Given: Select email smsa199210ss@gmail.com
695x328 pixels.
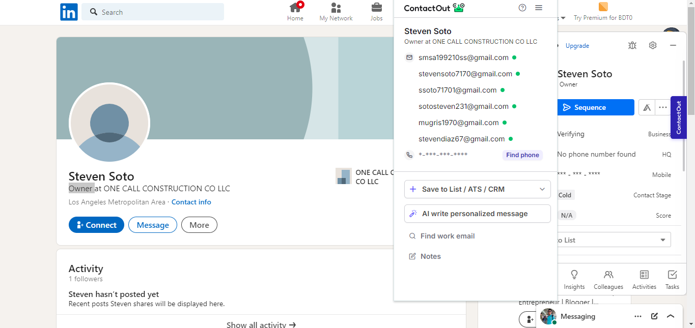Looking at the screenshot, I should pos(463,57).
